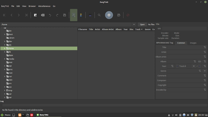The width and height of the screenshot is (208, 117).
Task: Sort by Track column header
Action: [139, 29]
